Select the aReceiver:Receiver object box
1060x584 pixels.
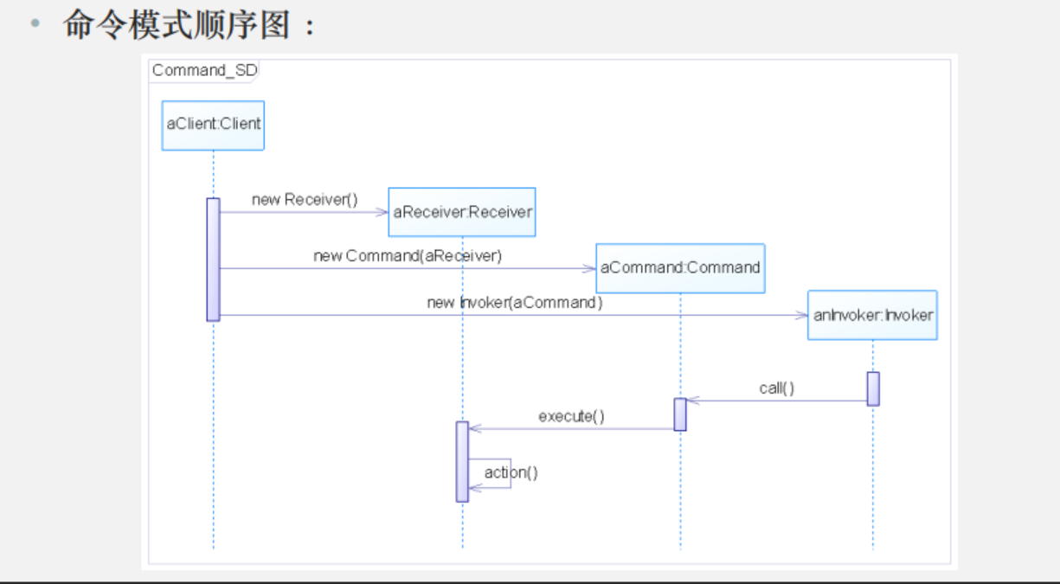(462, 212)
